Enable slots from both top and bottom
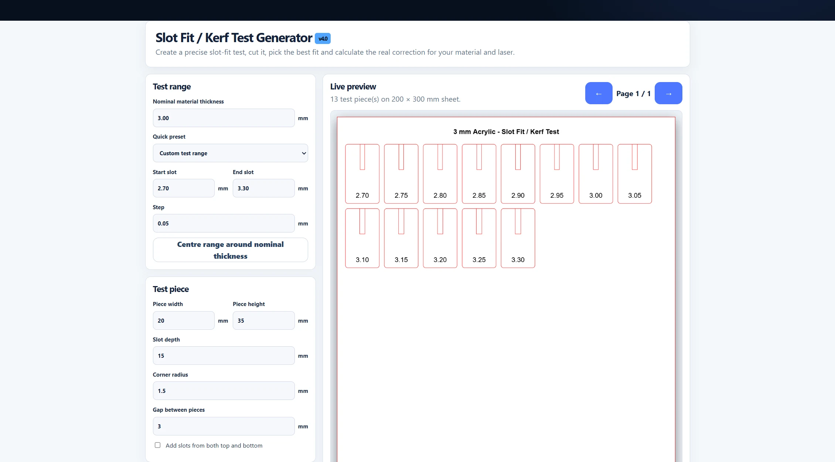The image size is (835, 462). pos(157,445)
